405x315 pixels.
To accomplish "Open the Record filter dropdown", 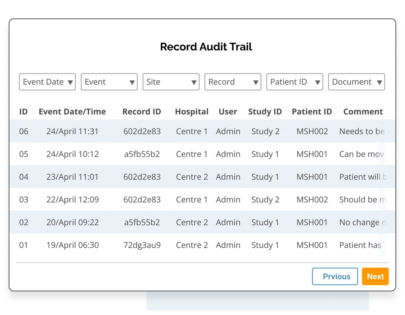I will click(233, 82).
